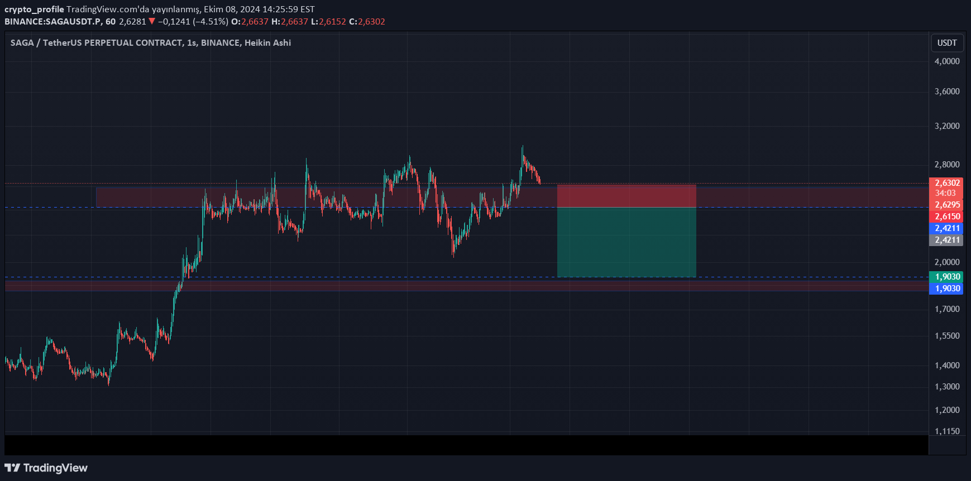Click the 3,6000 price axis label
Viewport: 971px width, 481px height.
pyautogui.click(x=947, y=92)
